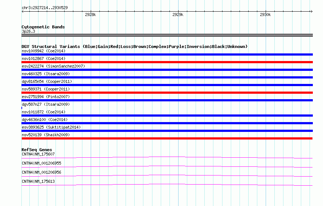
Task: Click the nsv589371 (Cooper2011) label
Action: click(46, 89)
